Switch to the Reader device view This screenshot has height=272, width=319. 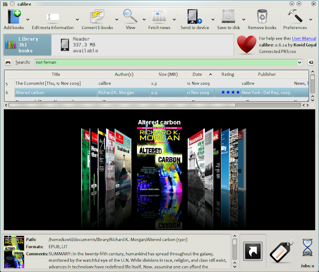[x=79, y=45]
